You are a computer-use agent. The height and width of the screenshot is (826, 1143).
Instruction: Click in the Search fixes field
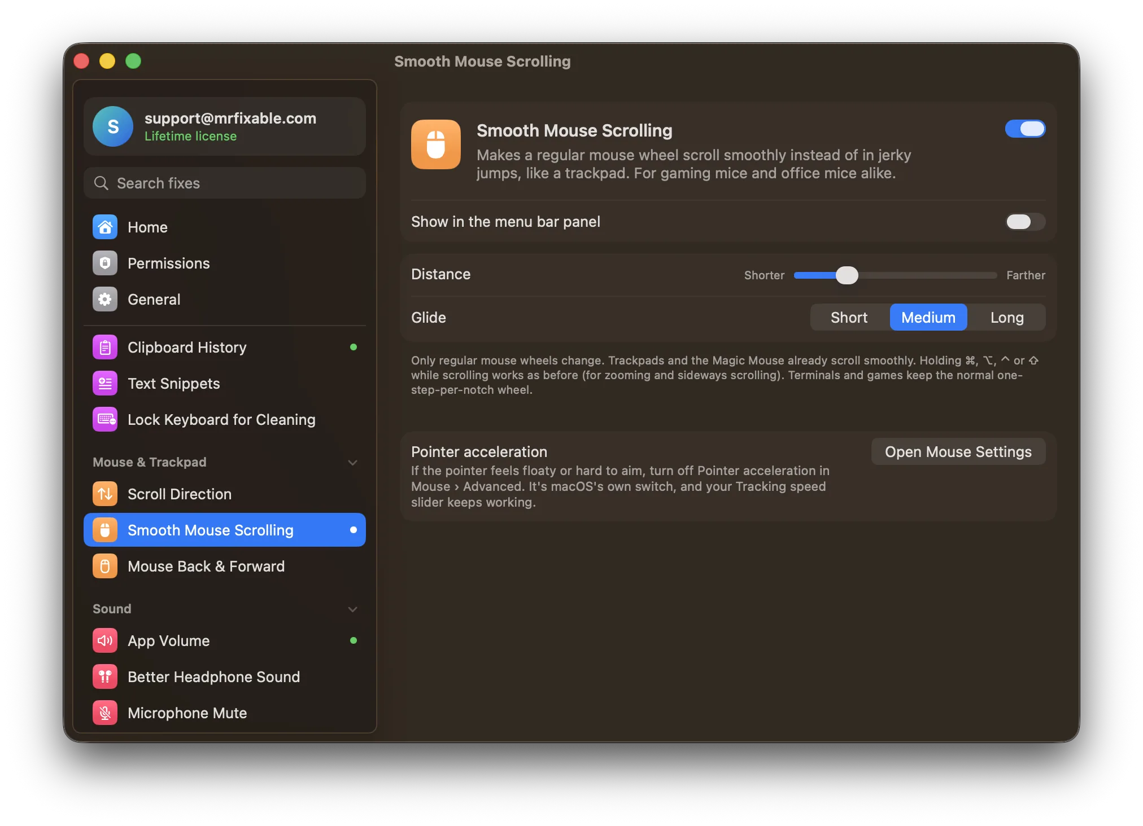(225, 183)
